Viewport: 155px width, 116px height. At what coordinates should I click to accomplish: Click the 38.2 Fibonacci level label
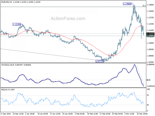[144, 6]
